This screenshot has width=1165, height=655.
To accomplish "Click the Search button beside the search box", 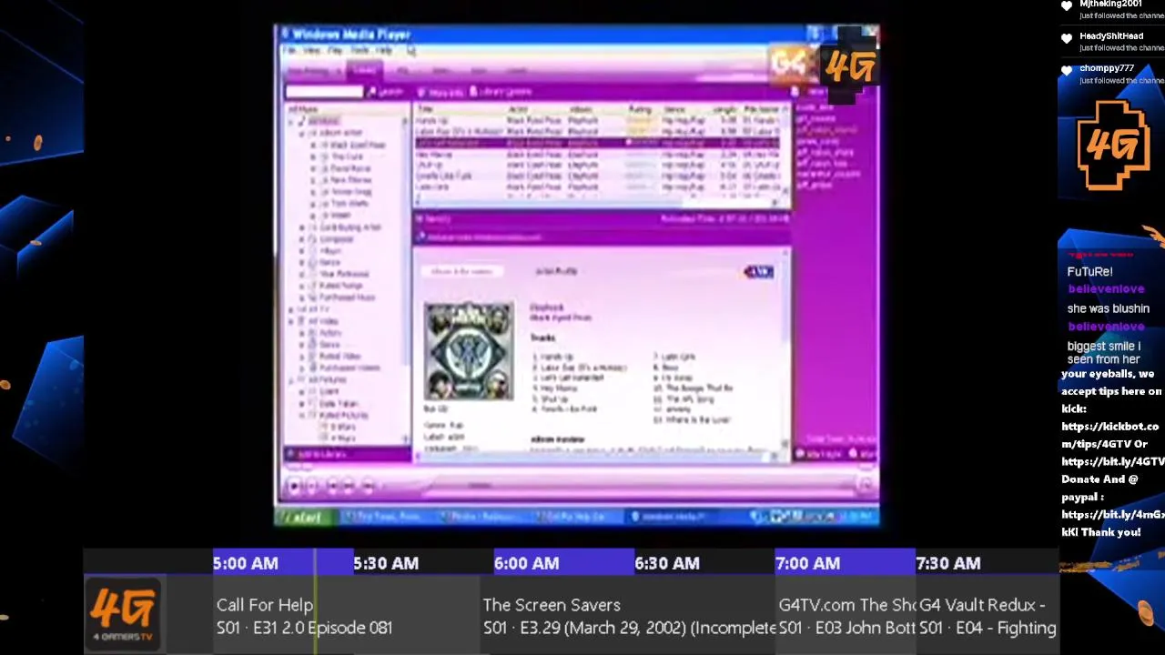I will point(386,92).
